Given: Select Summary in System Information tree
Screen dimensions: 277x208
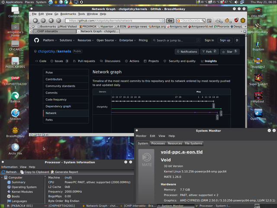Looking at the screenshot, I should (16, 182).
